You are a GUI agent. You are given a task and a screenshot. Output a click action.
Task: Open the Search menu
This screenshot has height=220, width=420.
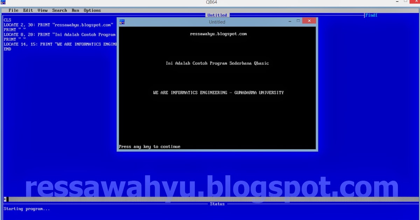pos(59,10)
